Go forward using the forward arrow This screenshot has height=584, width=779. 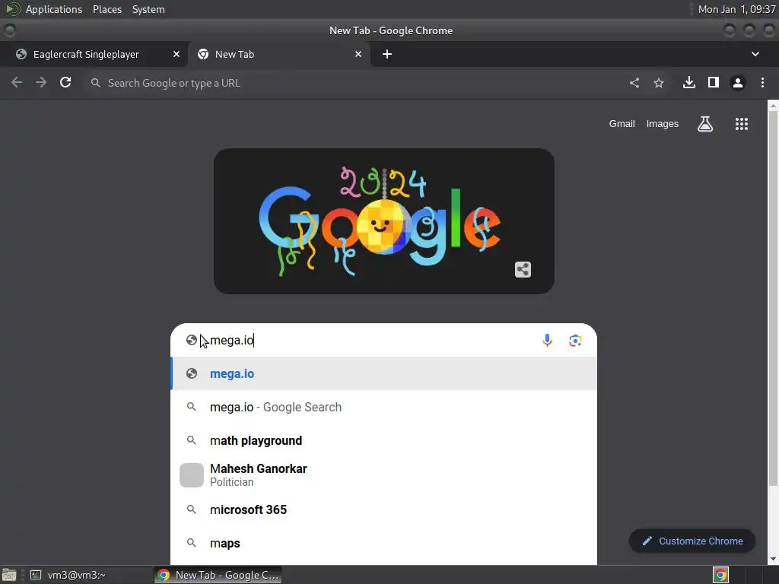pos(41,82)
